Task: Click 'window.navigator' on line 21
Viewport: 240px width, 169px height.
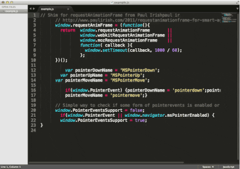Action: (x=145, y=115)
